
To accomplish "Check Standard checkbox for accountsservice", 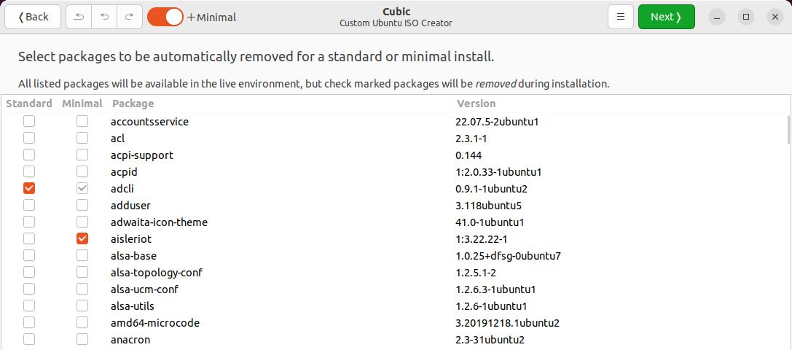I will [x=29, y=121].
